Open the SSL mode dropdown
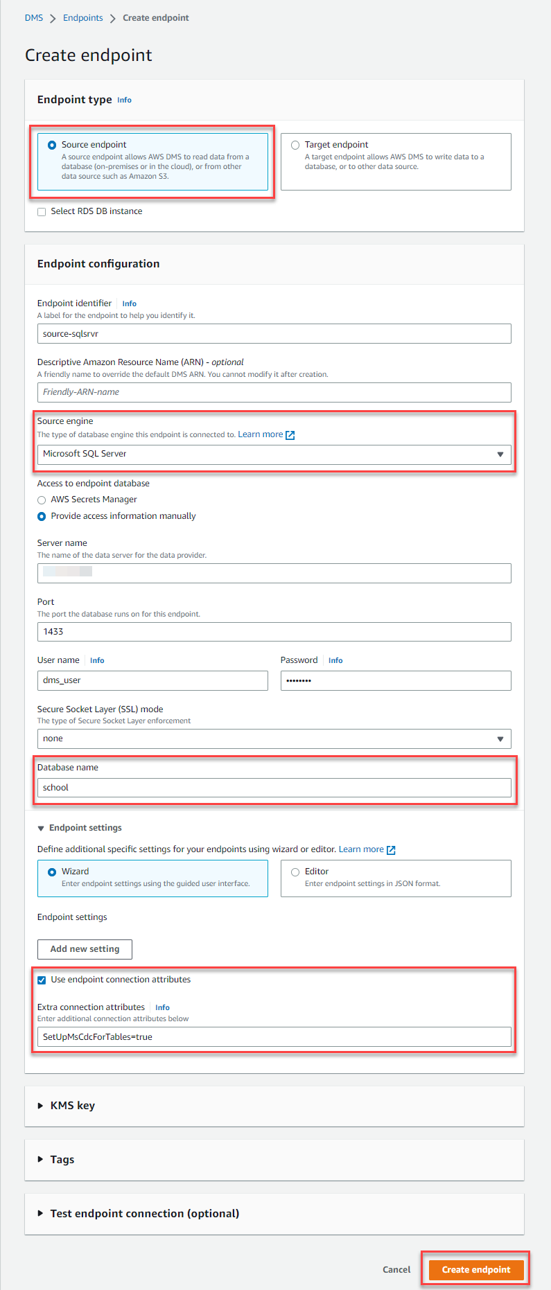Screen dimensions: 551x1290 [x=274, y=739]
